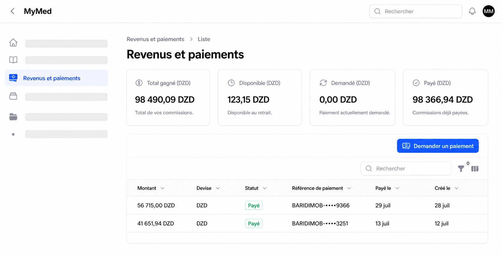Viewport: 502px width, 256px height.
Task: Click the back arrow beside MyMed
Action: pos(13,11)
